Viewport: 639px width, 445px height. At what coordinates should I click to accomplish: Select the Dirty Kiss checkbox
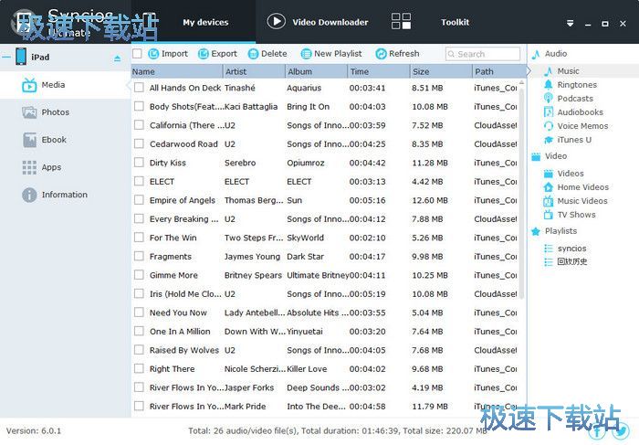coord(139,163)
